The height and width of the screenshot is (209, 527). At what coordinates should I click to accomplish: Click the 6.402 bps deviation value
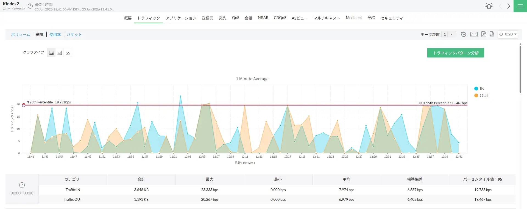tap(415, 200)
